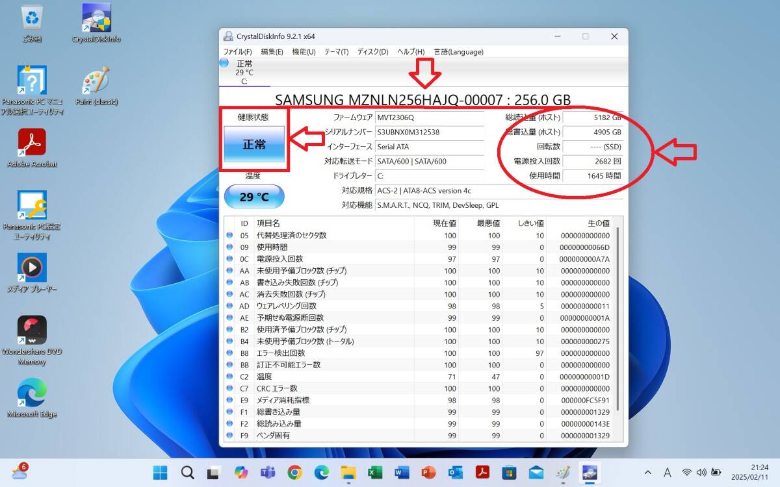Image resolution: width=780 pixels, height=487 pixels.
Task: Select the C: drive tab showing 正常 29 °C
Action: pos(244,72)
